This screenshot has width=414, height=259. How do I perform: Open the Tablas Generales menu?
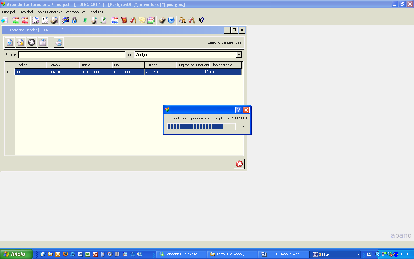coord(49,12)
